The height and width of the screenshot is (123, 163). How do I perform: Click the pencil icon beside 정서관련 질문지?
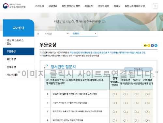click(x=46, y=67)
